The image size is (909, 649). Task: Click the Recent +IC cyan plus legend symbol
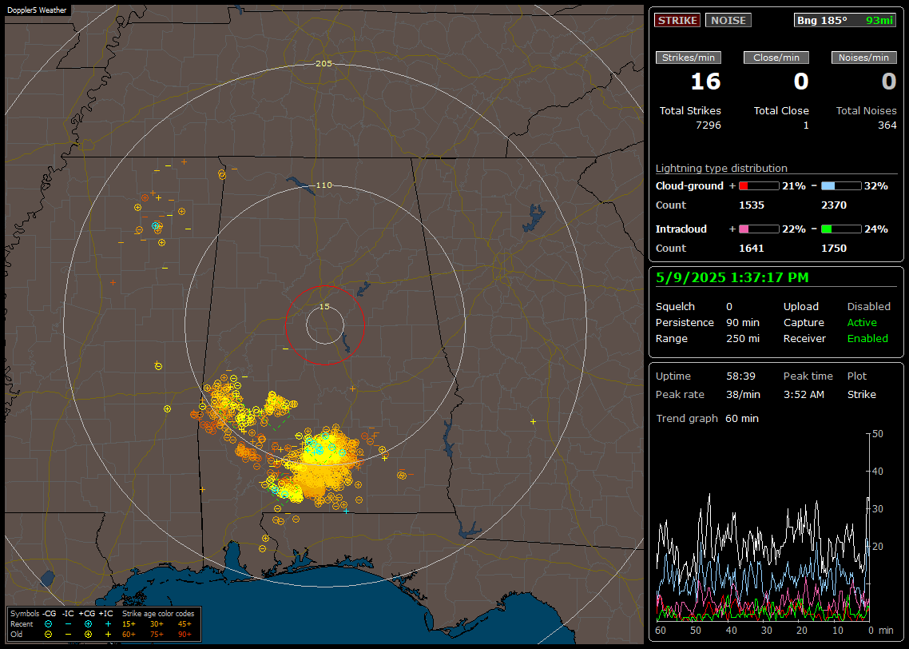click(x=108, y=624)
